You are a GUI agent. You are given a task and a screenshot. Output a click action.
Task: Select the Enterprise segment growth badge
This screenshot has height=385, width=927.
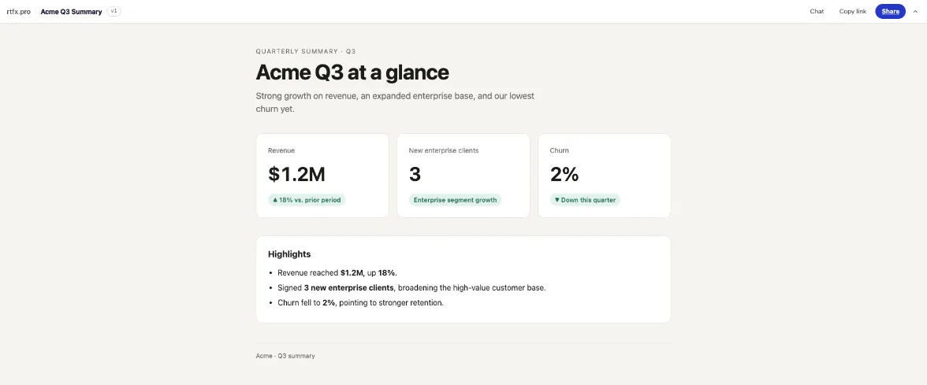455,200
